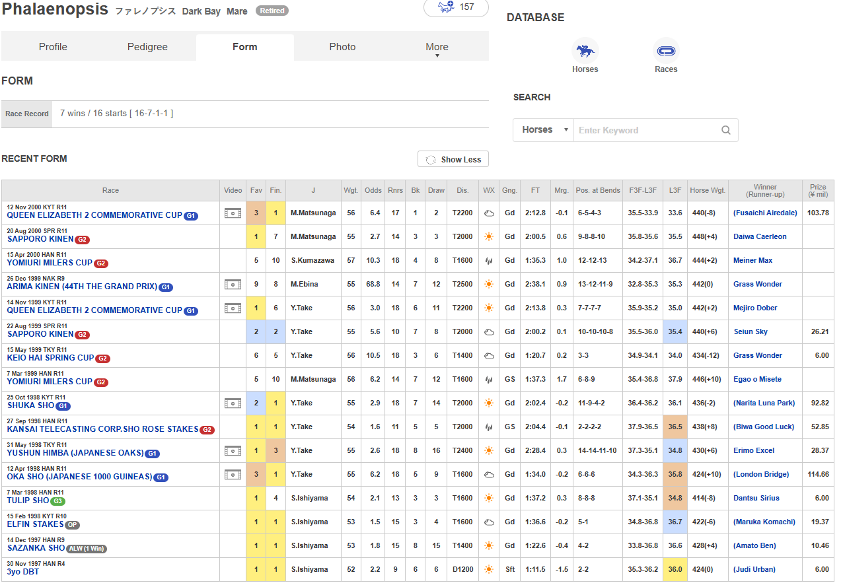Open runner-up Maruka Komachi's page
This screenshot has width=843, height=587.
764,522
